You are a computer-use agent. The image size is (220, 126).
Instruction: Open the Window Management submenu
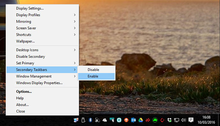42,76
